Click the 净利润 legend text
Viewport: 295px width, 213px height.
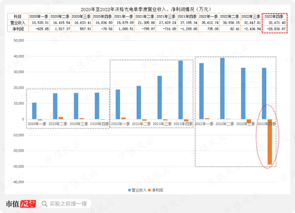pyautogui.click(x=157, y=190)
